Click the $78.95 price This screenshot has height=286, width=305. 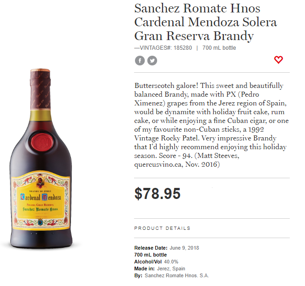[158, 194]
